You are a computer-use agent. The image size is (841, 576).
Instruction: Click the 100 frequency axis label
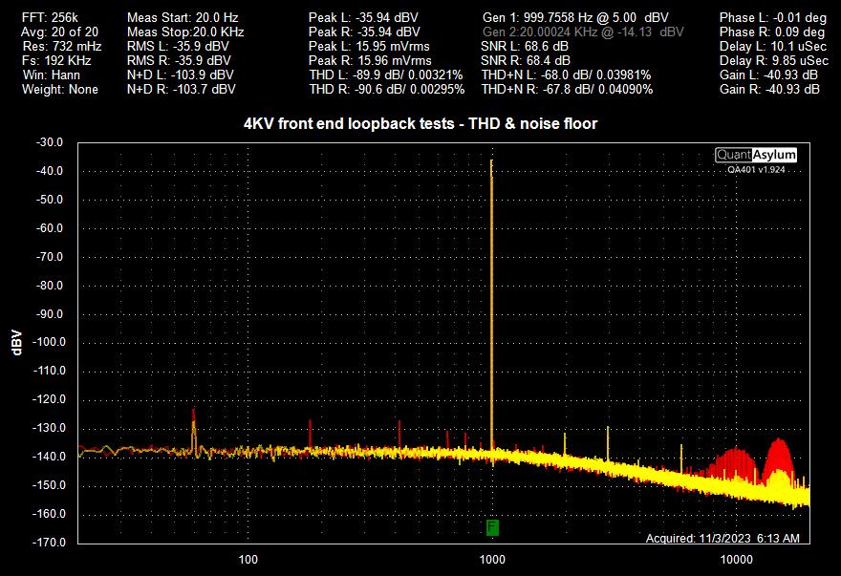pos(248,560)
